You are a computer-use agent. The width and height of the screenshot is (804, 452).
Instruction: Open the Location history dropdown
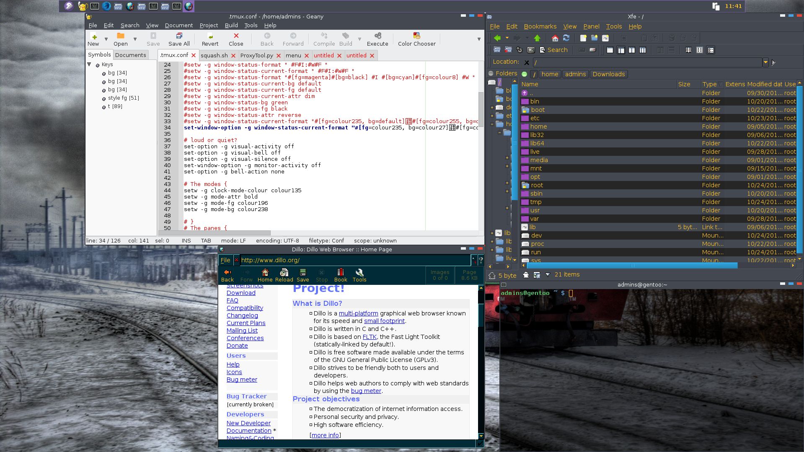765,62
